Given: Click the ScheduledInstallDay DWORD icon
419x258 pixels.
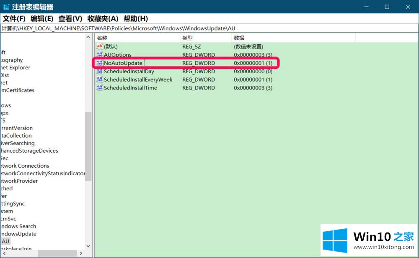Looking at the screenshot, I should pyautogui.click(x=99, y=71).
